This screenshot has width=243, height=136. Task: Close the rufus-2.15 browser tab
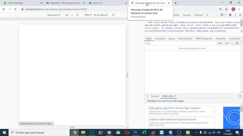pos(126,3)
